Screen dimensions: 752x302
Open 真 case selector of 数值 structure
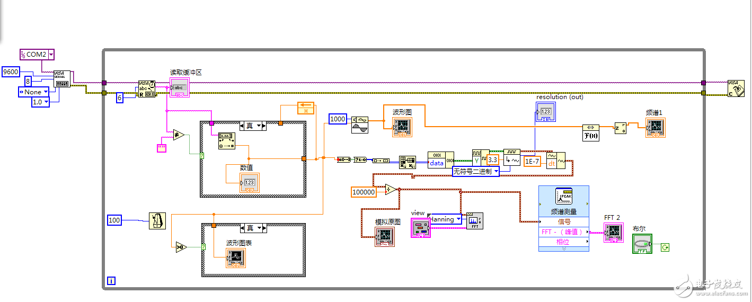[253, 126]
